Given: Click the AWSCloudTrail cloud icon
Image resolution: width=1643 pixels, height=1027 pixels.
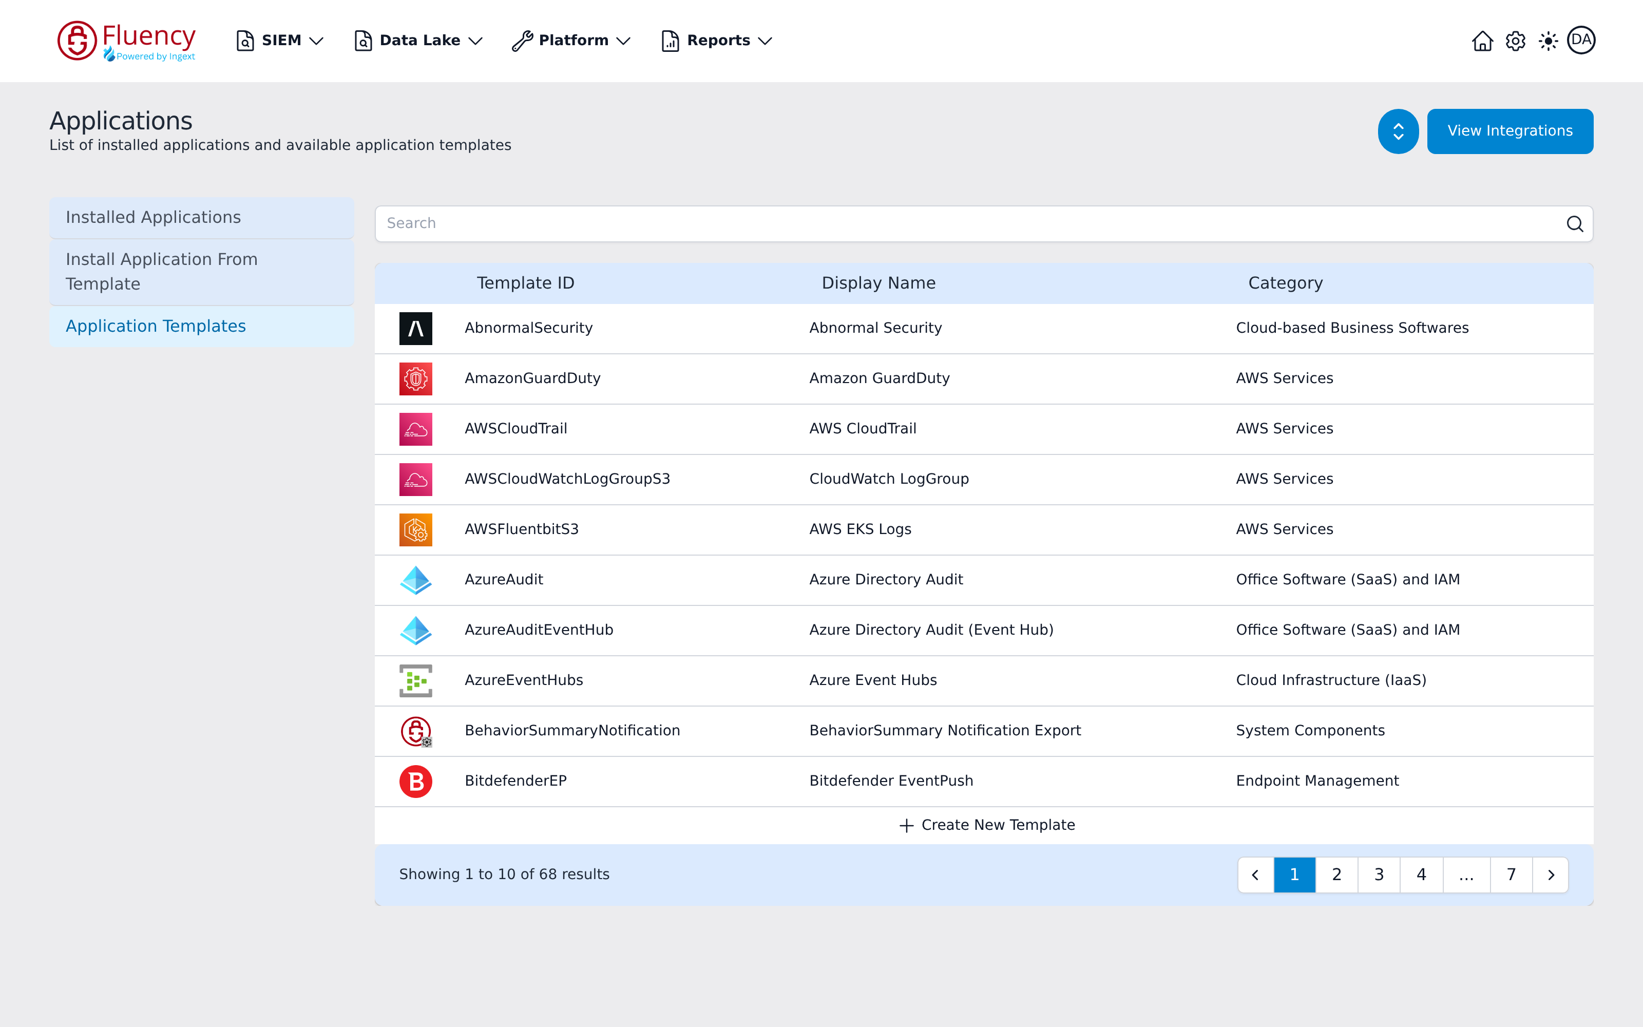Looking at the screenshot, I should pos(415,429).
